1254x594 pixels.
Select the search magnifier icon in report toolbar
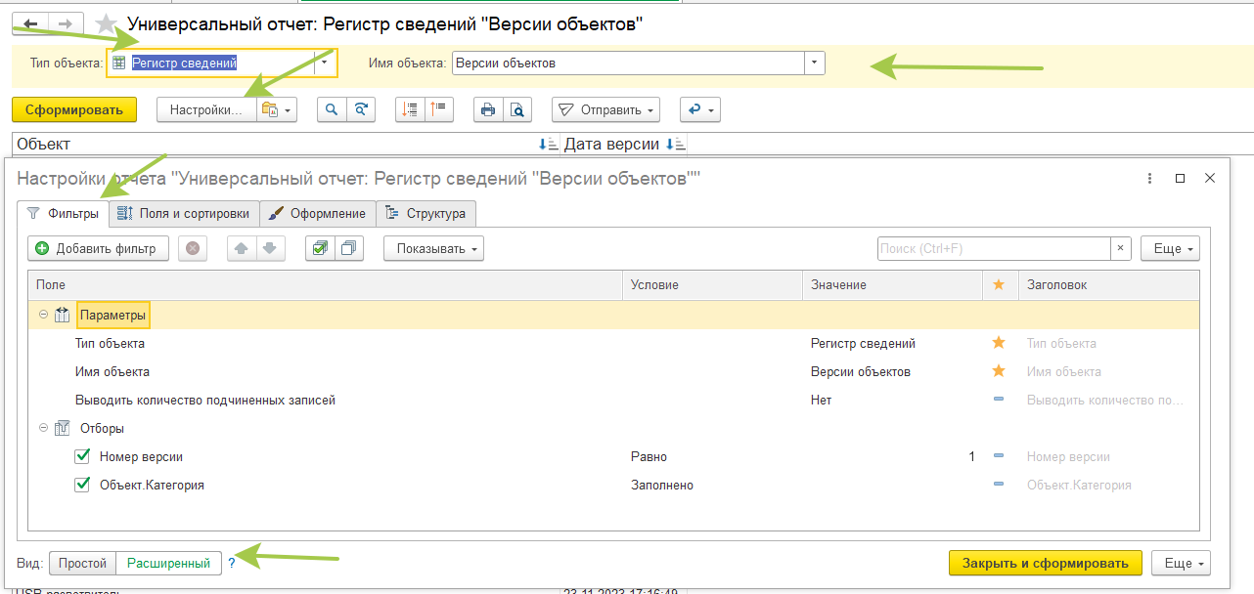point(333,109)
